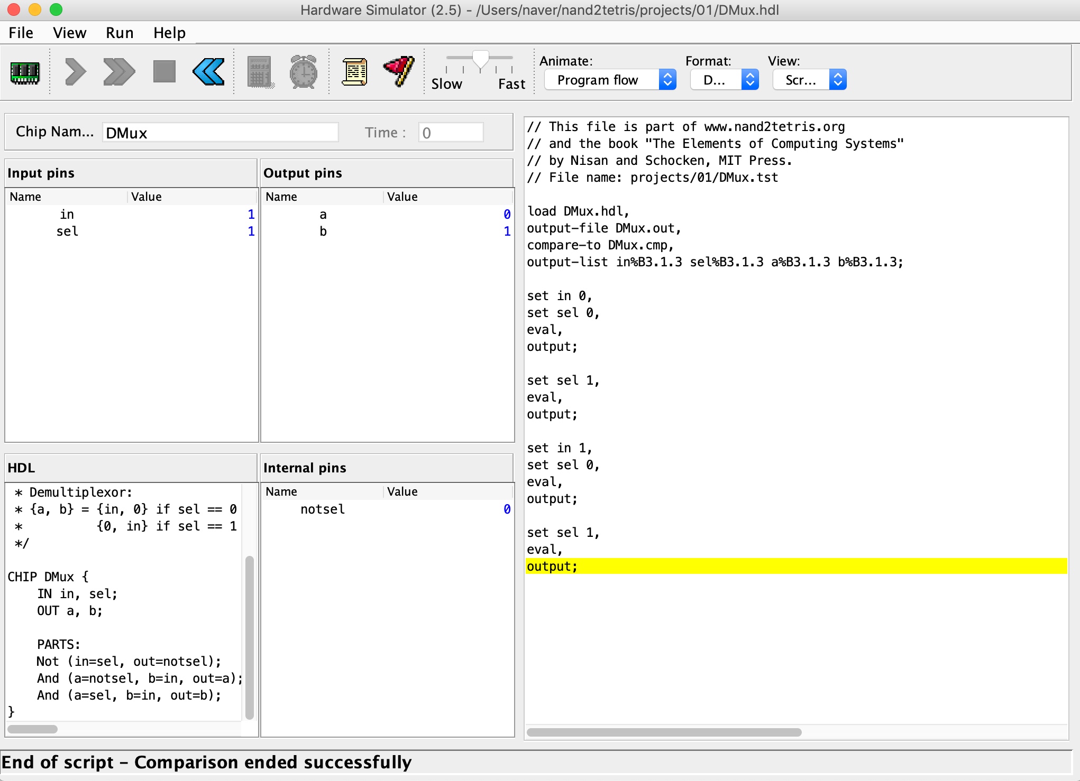1080x781 pixels.
Task: Click Internal pins Name column header
Action: point(323,491)
